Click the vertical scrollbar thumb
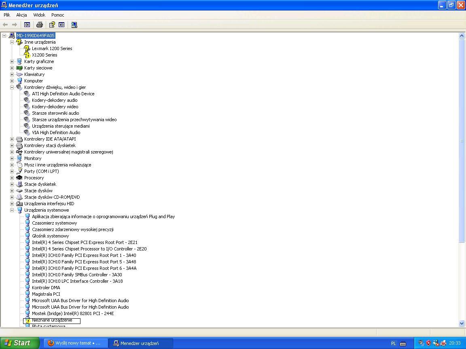 (462, 141)
